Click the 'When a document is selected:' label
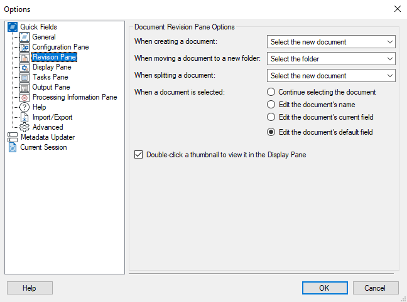This screenshot has width=407, height=302. point(180,92)
